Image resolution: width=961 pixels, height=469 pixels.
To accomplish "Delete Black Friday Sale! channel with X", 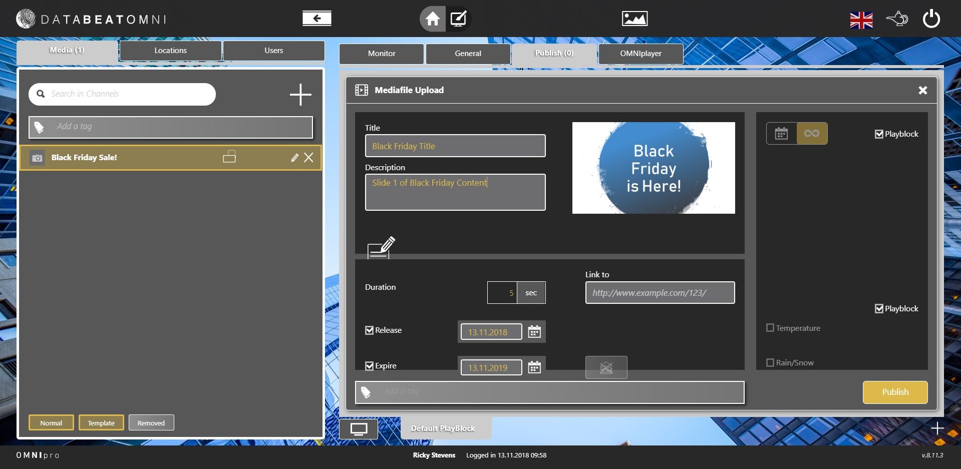I will coord(309,158).
